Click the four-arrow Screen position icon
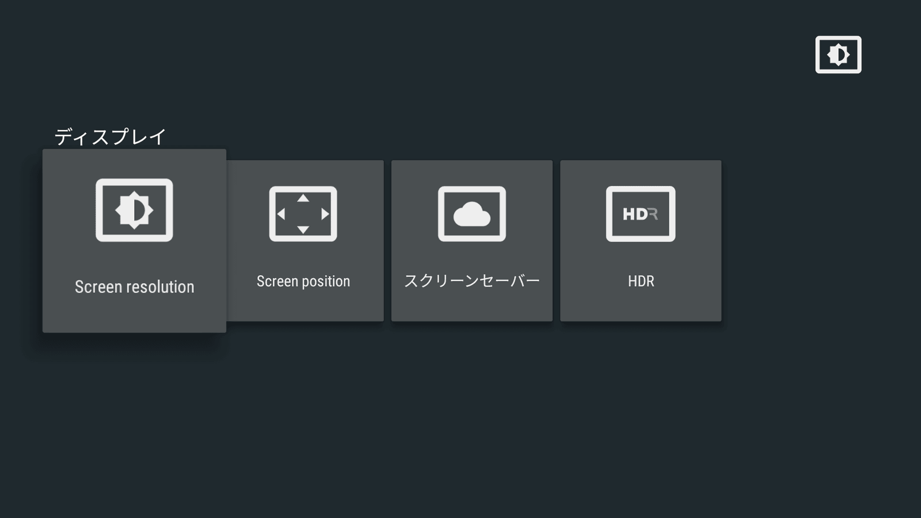This screenshot has height=518, width=921. (x=303, y=214)
